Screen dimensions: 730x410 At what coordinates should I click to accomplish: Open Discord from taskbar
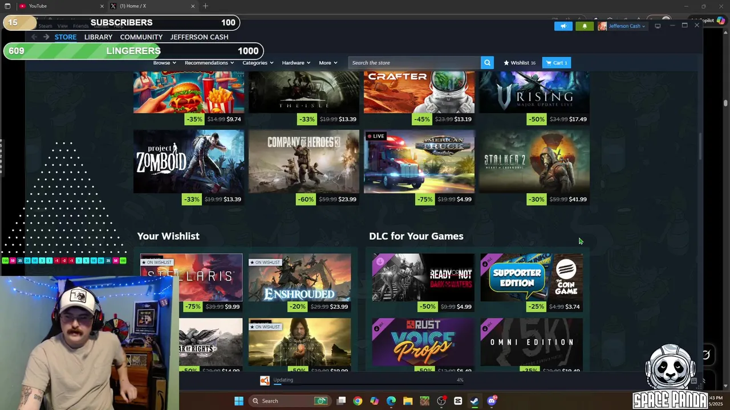[492, 401]
